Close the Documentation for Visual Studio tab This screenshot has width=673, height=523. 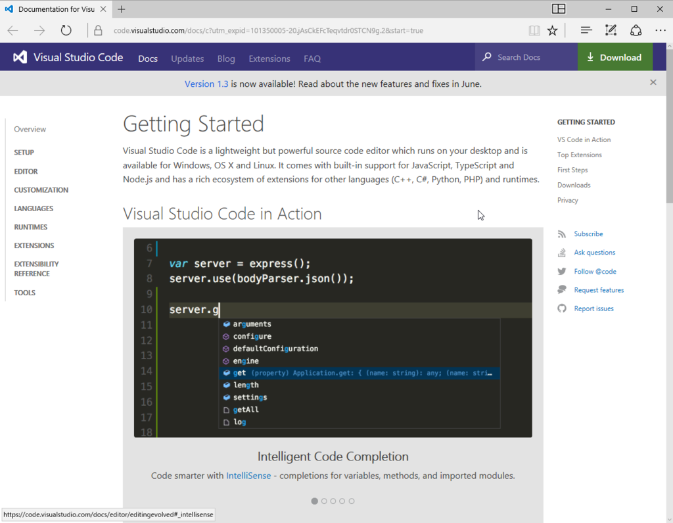tap(103, 9)
